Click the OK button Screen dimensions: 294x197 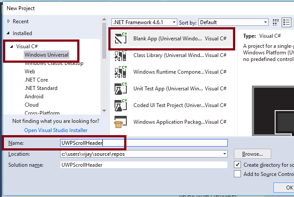pos(283,187)
